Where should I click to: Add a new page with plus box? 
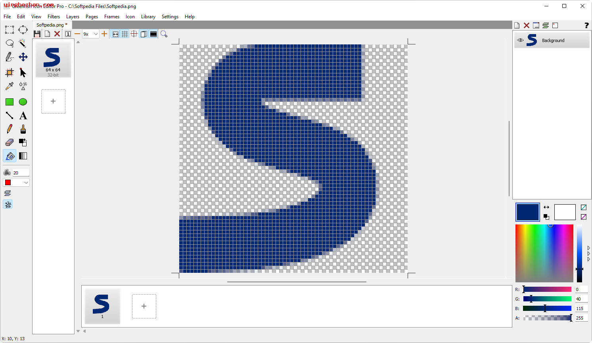(53, 101)
